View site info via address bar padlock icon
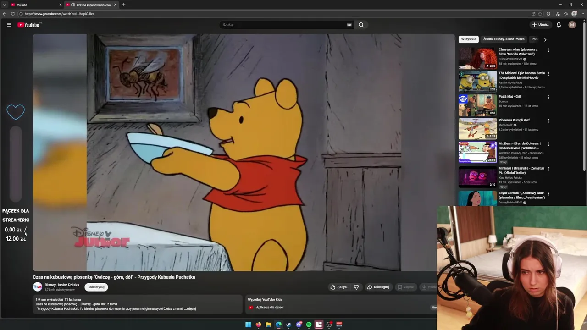This screenshot has width=587, height=330. click(21, 14)
